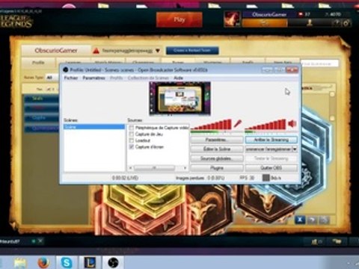Click the League help question mark icon
The width and height of the screenshot is (359, 269).
(x=337, y=23)
